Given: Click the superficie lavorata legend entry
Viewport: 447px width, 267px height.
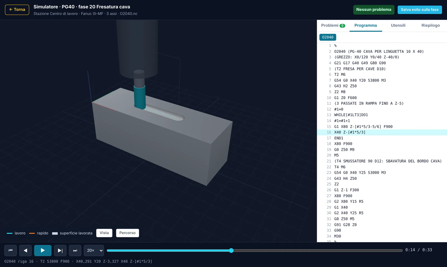Looking at the screenshot, I should tap(72, 233).
